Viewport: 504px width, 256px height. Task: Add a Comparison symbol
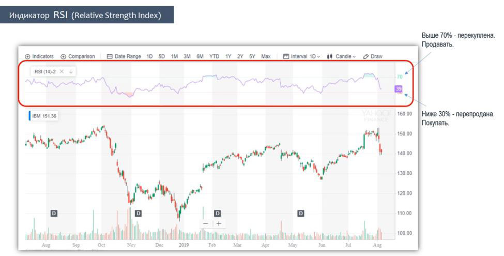tap(78, 56)
